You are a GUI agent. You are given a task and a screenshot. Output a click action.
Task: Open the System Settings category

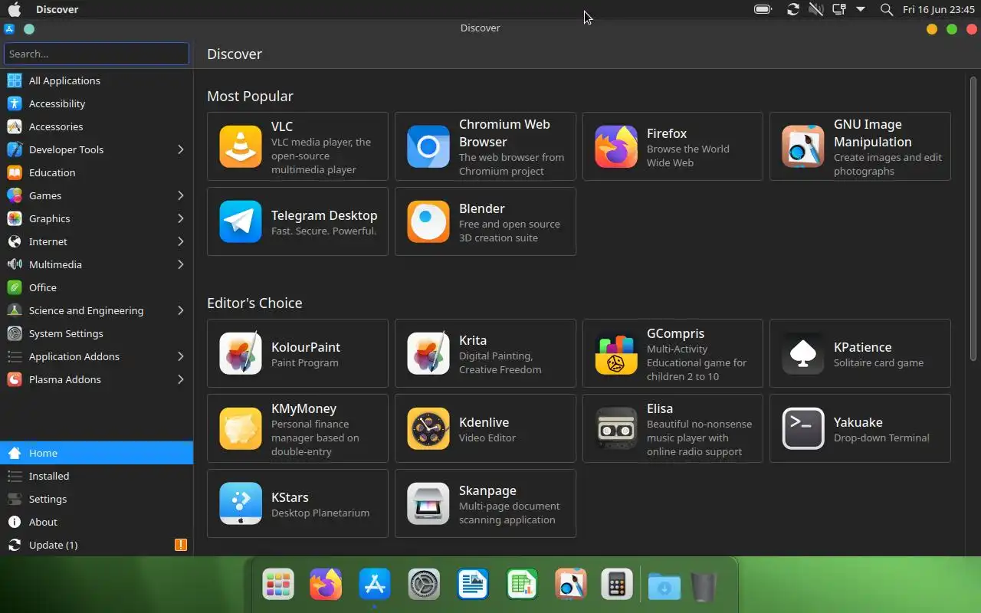[97, 333]
